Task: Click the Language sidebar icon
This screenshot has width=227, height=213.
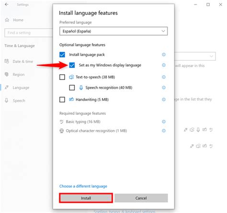Action: (x=7, y=87)
